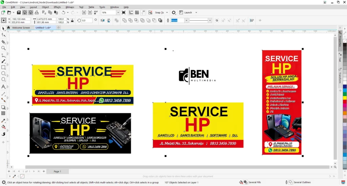
Task: Click the yellow palette swatch
Action: click(x=345, y=98)
